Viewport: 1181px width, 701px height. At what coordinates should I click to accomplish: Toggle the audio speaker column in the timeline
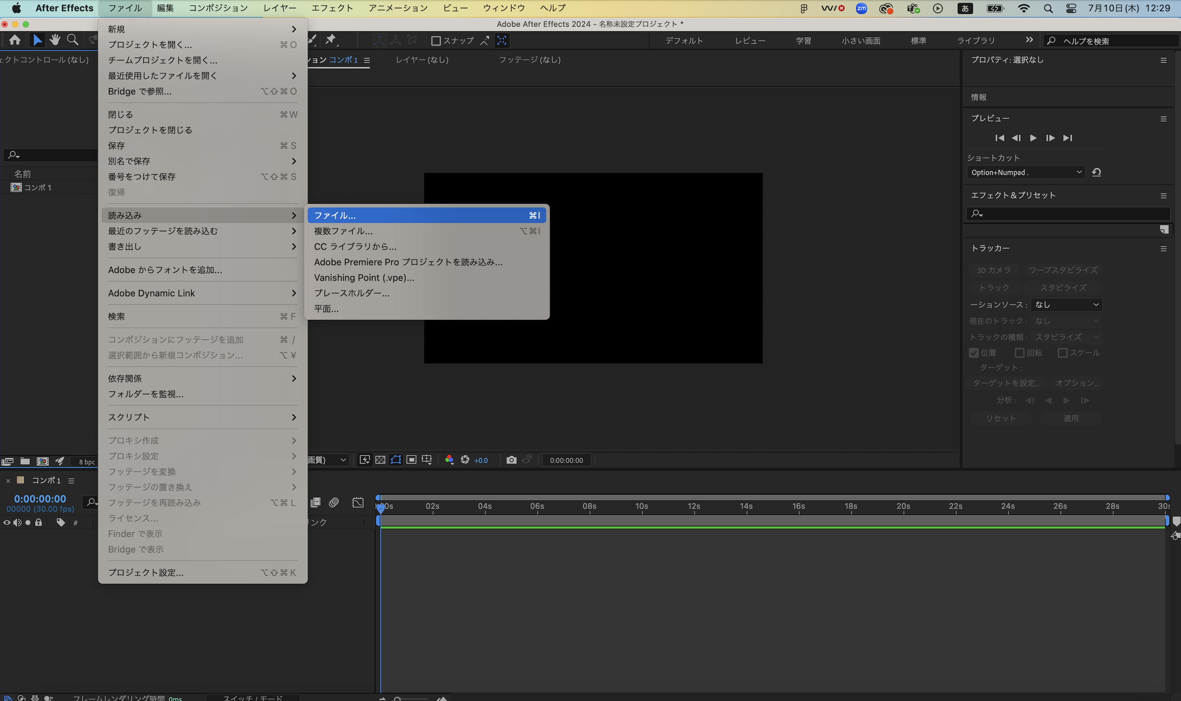tap(17, 523)
